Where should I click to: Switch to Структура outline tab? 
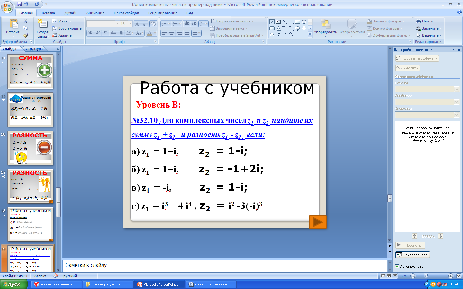[34, 49]
